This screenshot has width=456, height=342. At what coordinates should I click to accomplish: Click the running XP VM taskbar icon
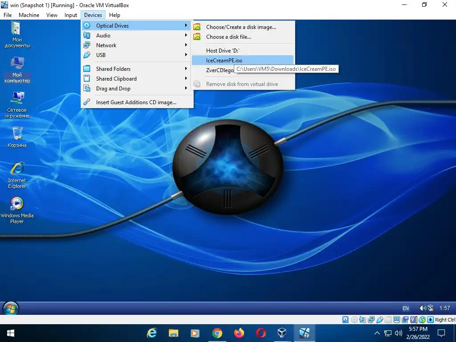click(304, 333)
